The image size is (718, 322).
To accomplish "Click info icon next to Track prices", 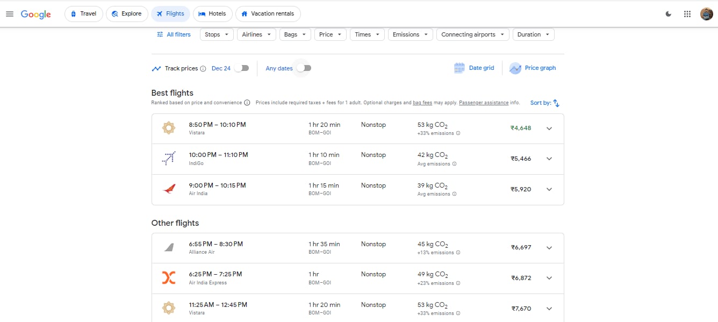I will (x=203, y=69).
